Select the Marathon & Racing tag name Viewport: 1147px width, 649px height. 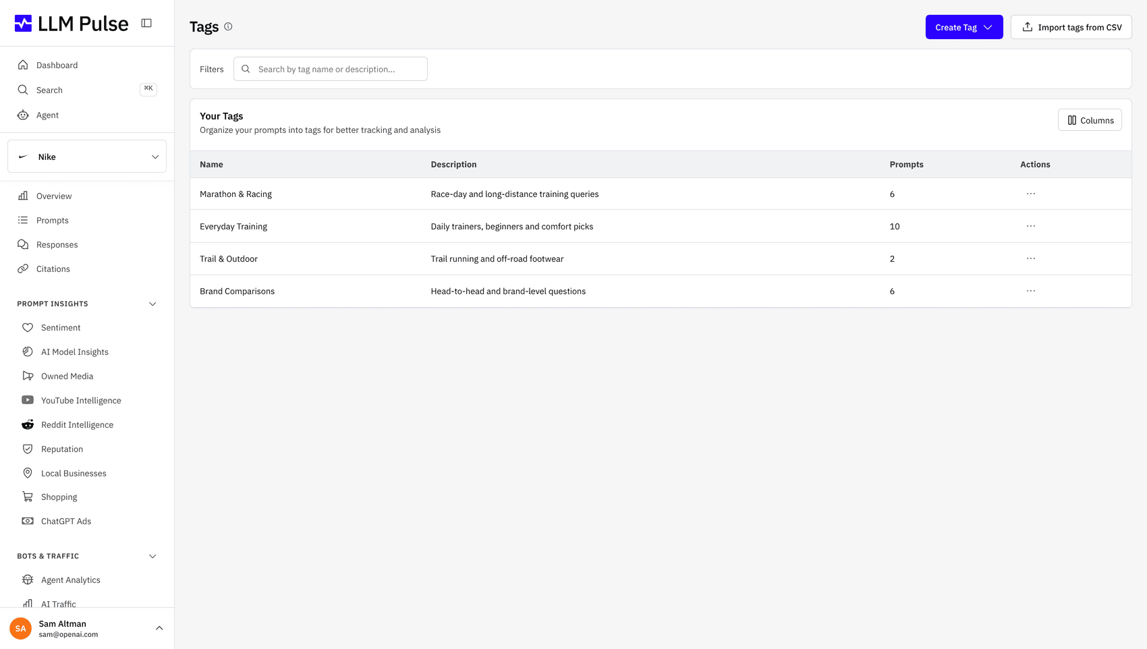coord(235,194)
